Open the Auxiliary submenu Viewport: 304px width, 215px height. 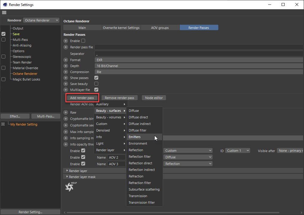(111, 104)
